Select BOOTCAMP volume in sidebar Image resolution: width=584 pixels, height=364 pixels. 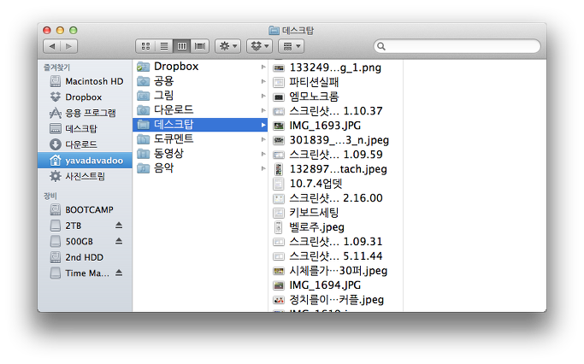(85, 210)
